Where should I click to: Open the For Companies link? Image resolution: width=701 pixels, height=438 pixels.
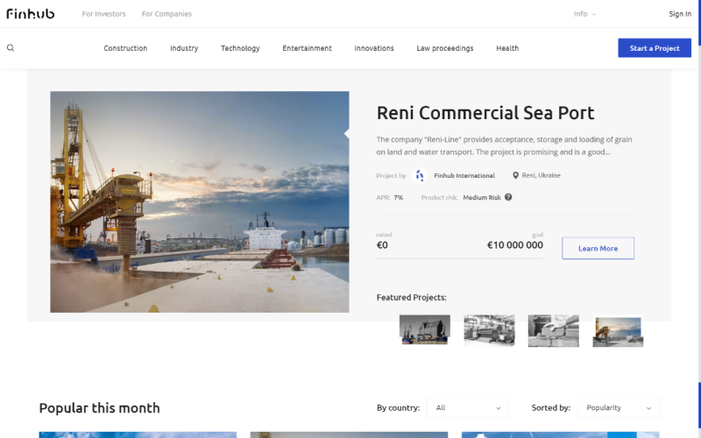pyautogui.click(x=166, y=14)
